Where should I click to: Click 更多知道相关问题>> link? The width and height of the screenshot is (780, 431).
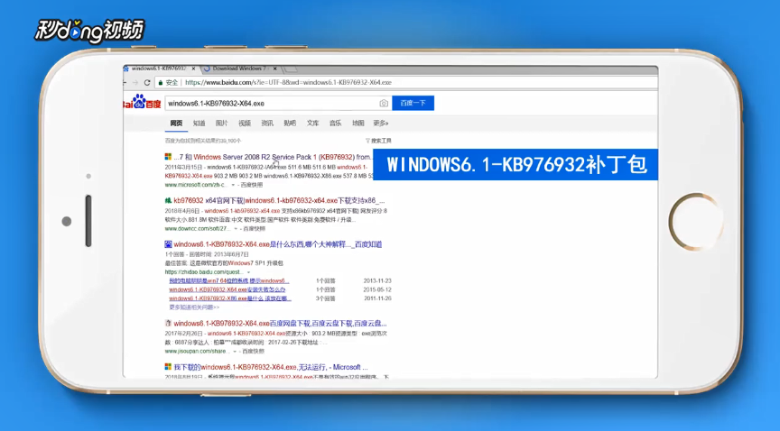[x=194, y=307]
